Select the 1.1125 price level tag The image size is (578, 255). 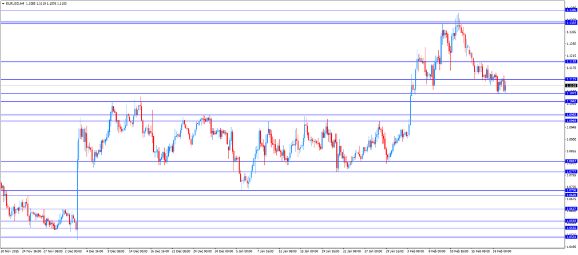[x=570, y=79]
